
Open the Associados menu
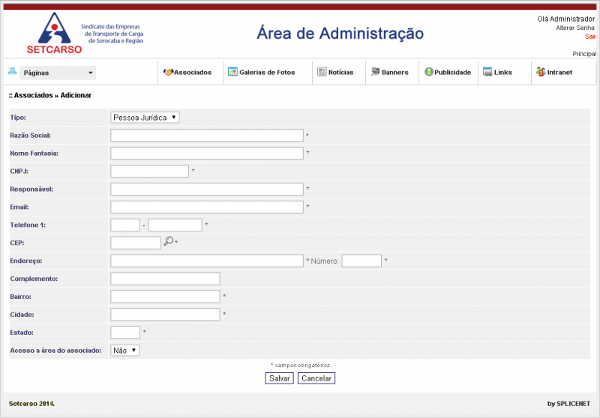click(x=193, y=72)
